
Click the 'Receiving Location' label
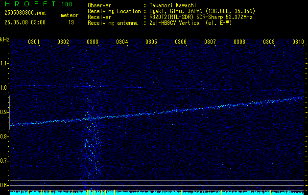coord(114,11)
